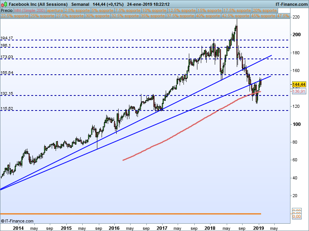Click the 173,03 level label
This screenshot has height=231, width=309.
(x=7, y=57)
